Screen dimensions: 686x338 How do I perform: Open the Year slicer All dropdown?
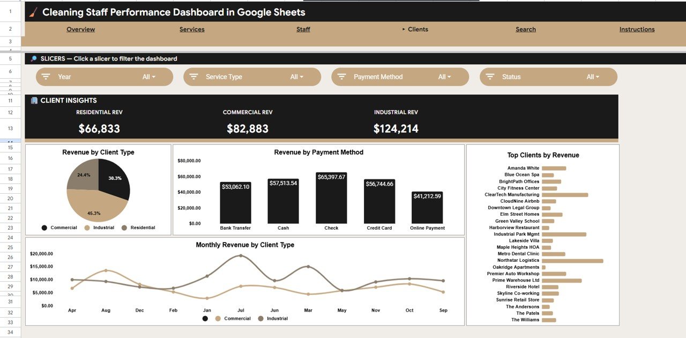[x=149, y=77]
